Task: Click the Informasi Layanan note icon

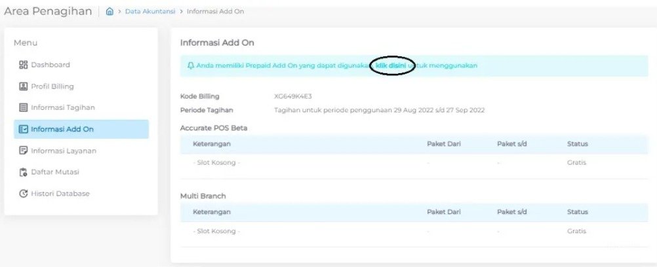Action: tap(23, 151)
